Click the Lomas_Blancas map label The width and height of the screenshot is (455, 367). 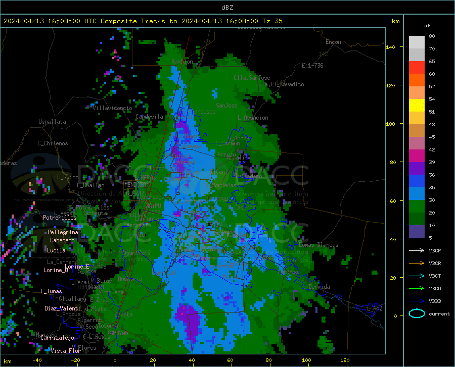coord(318,245)
